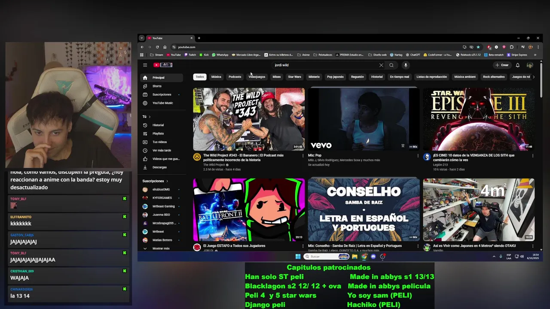550x309 pixels.
Task: Open Playlists in the sidebar
Action: (162, 133)
